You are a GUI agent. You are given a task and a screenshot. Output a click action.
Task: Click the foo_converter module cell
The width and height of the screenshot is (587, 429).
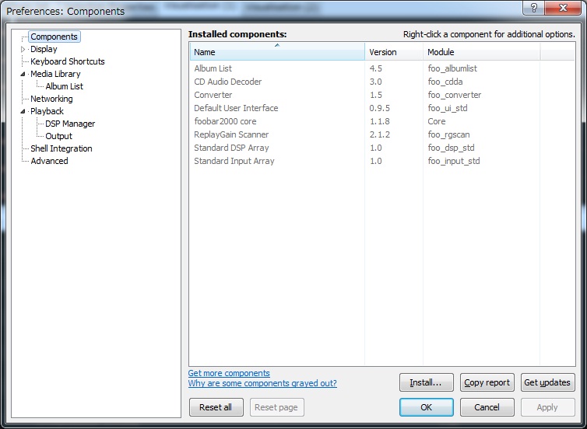coord(455,95)
